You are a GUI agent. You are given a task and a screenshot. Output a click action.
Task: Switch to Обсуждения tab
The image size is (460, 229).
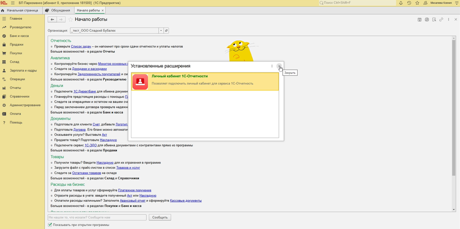tap(58, 11)
